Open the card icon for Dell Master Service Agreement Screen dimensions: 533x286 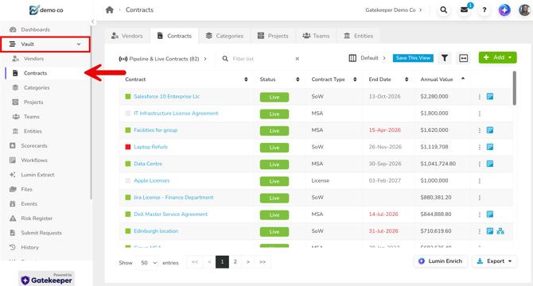[x=490, y=214]
